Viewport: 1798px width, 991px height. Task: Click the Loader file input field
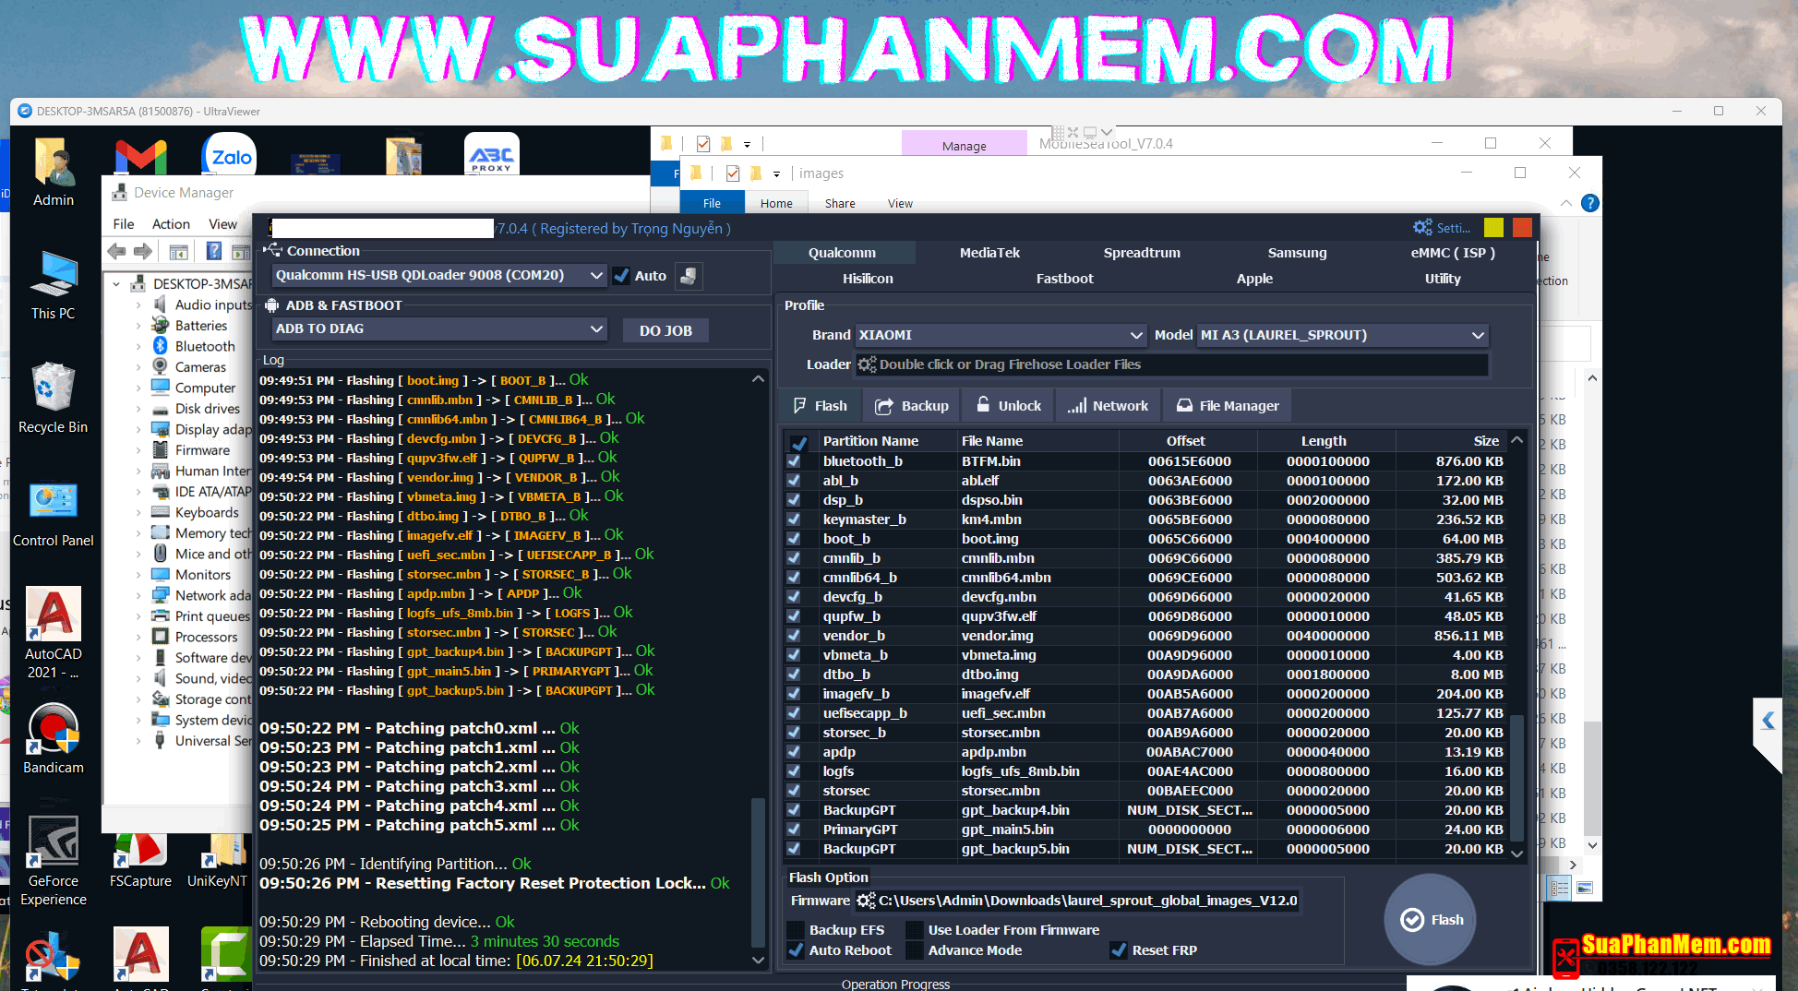pos(1172,364)
